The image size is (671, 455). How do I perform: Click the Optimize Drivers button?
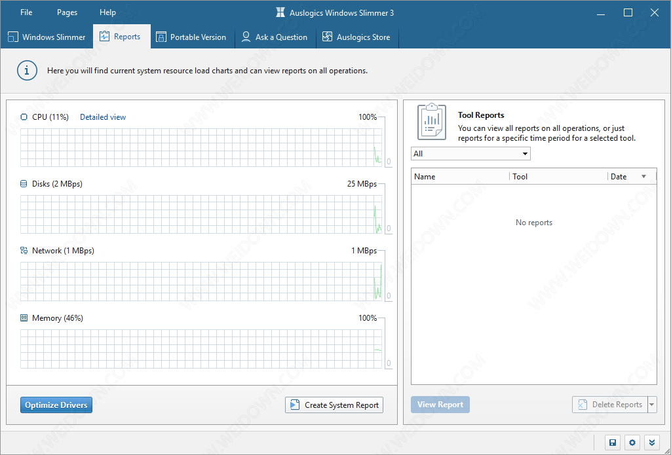56,405
